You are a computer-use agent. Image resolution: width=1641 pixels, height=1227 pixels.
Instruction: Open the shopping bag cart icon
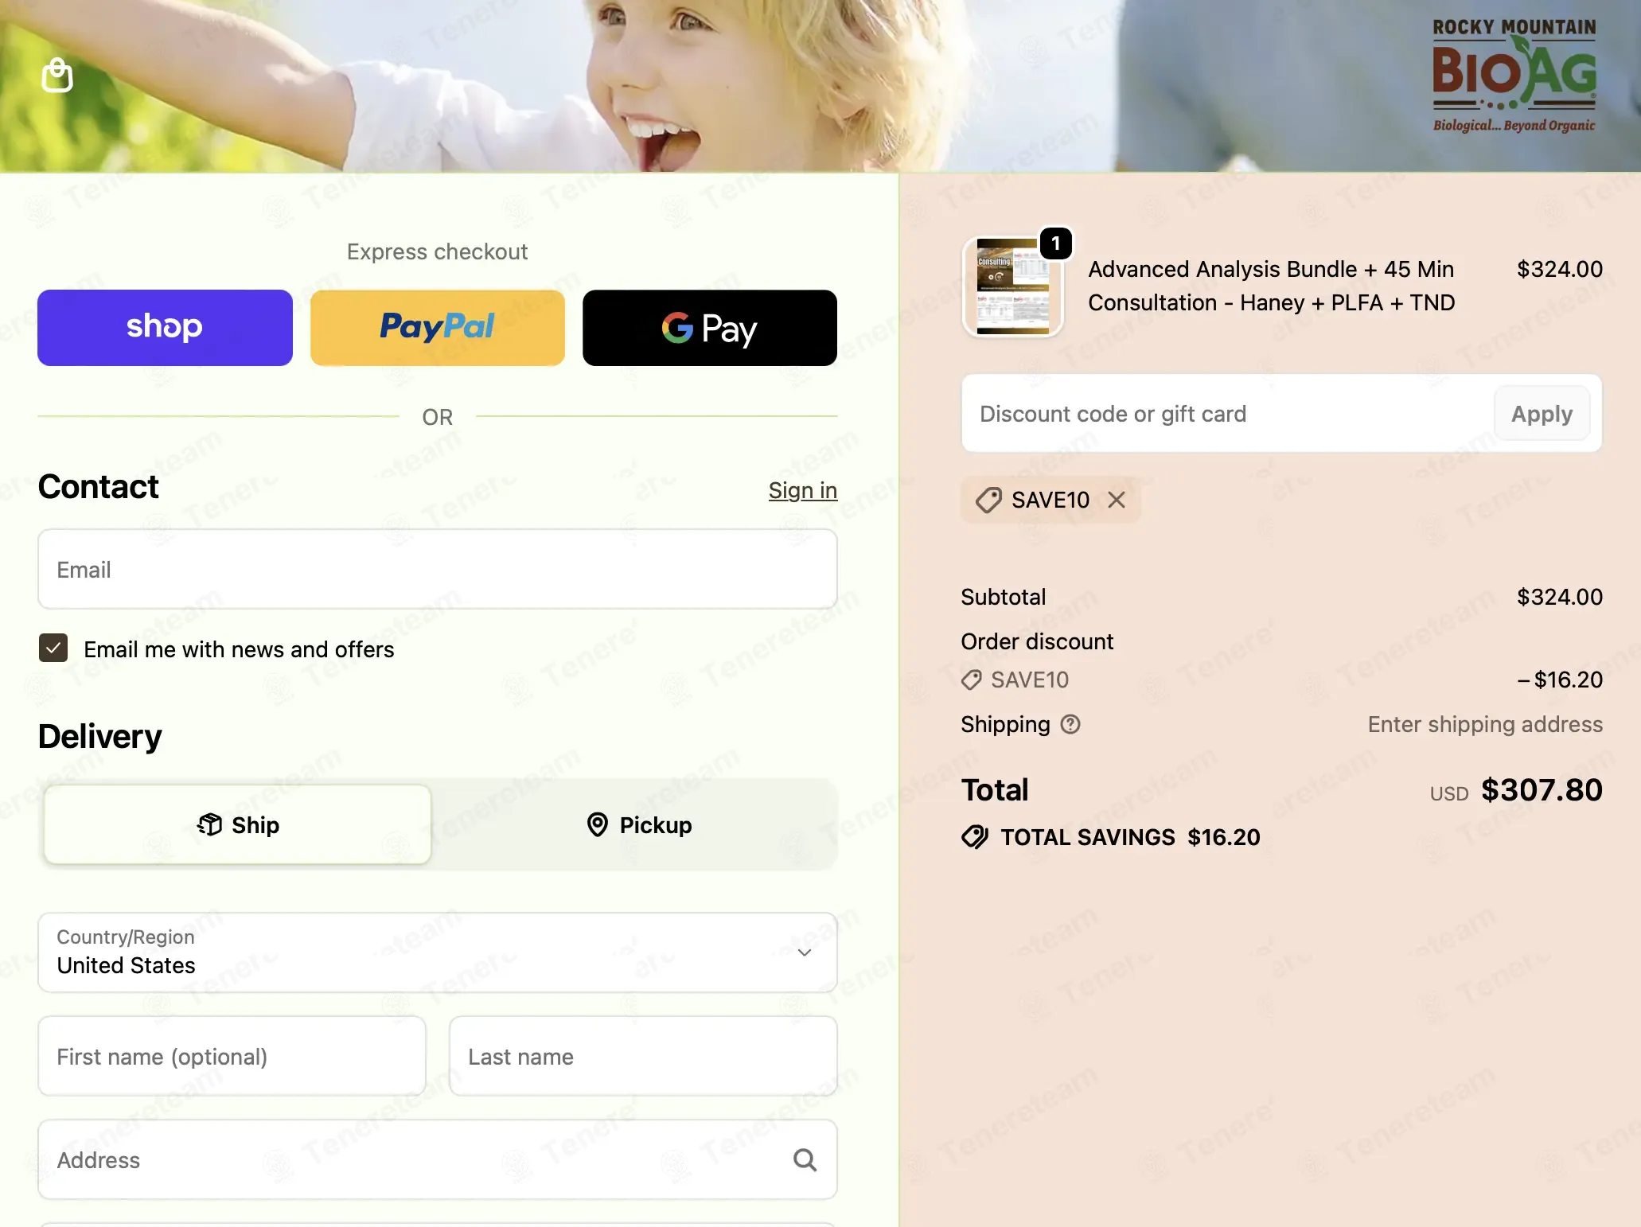coord(57,76)
